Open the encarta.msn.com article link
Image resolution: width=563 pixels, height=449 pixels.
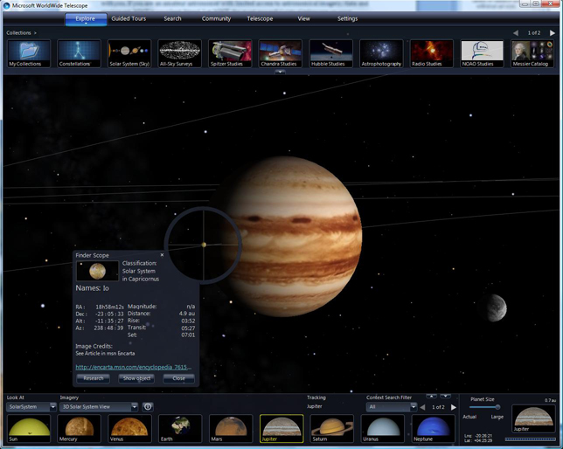click(x=133, y=368)
